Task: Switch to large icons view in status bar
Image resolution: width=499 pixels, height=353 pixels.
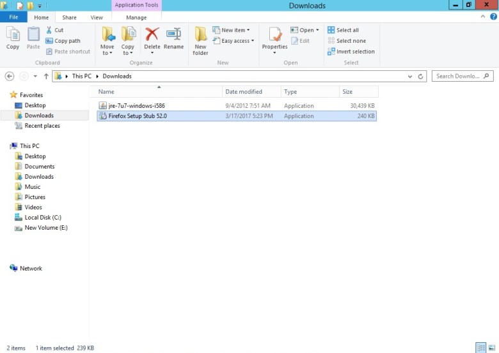Action: click(x=491, y=348)
